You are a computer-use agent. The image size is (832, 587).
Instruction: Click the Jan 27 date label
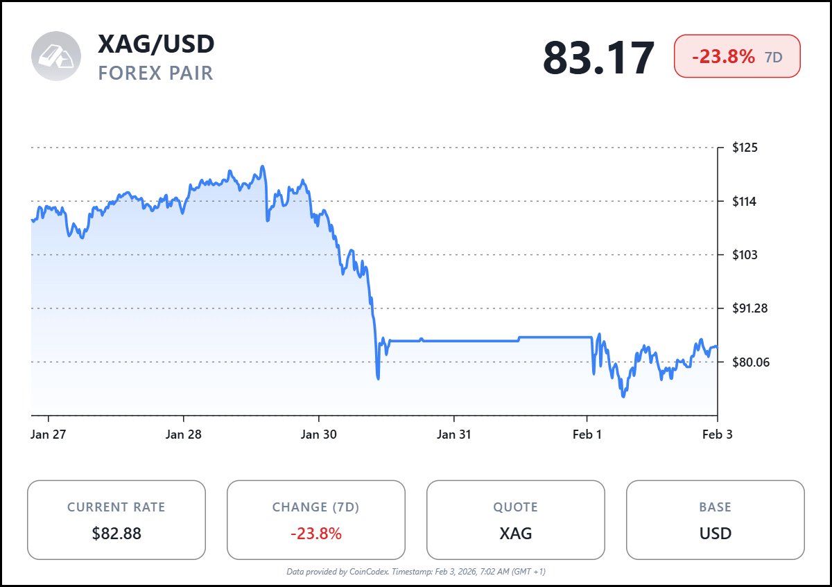point(49,435)
